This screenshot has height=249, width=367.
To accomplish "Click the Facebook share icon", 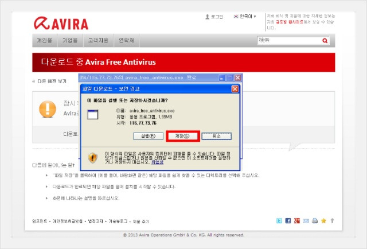I will (x=288, y=221).
